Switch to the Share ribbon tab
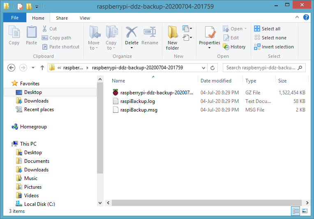 point(62,18)
